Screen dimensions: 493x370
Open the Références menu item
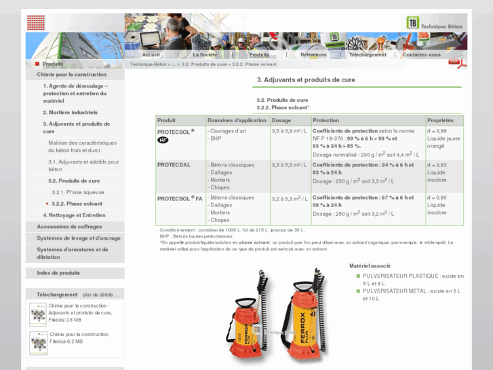pyautogui.click(x=313, y=54)
